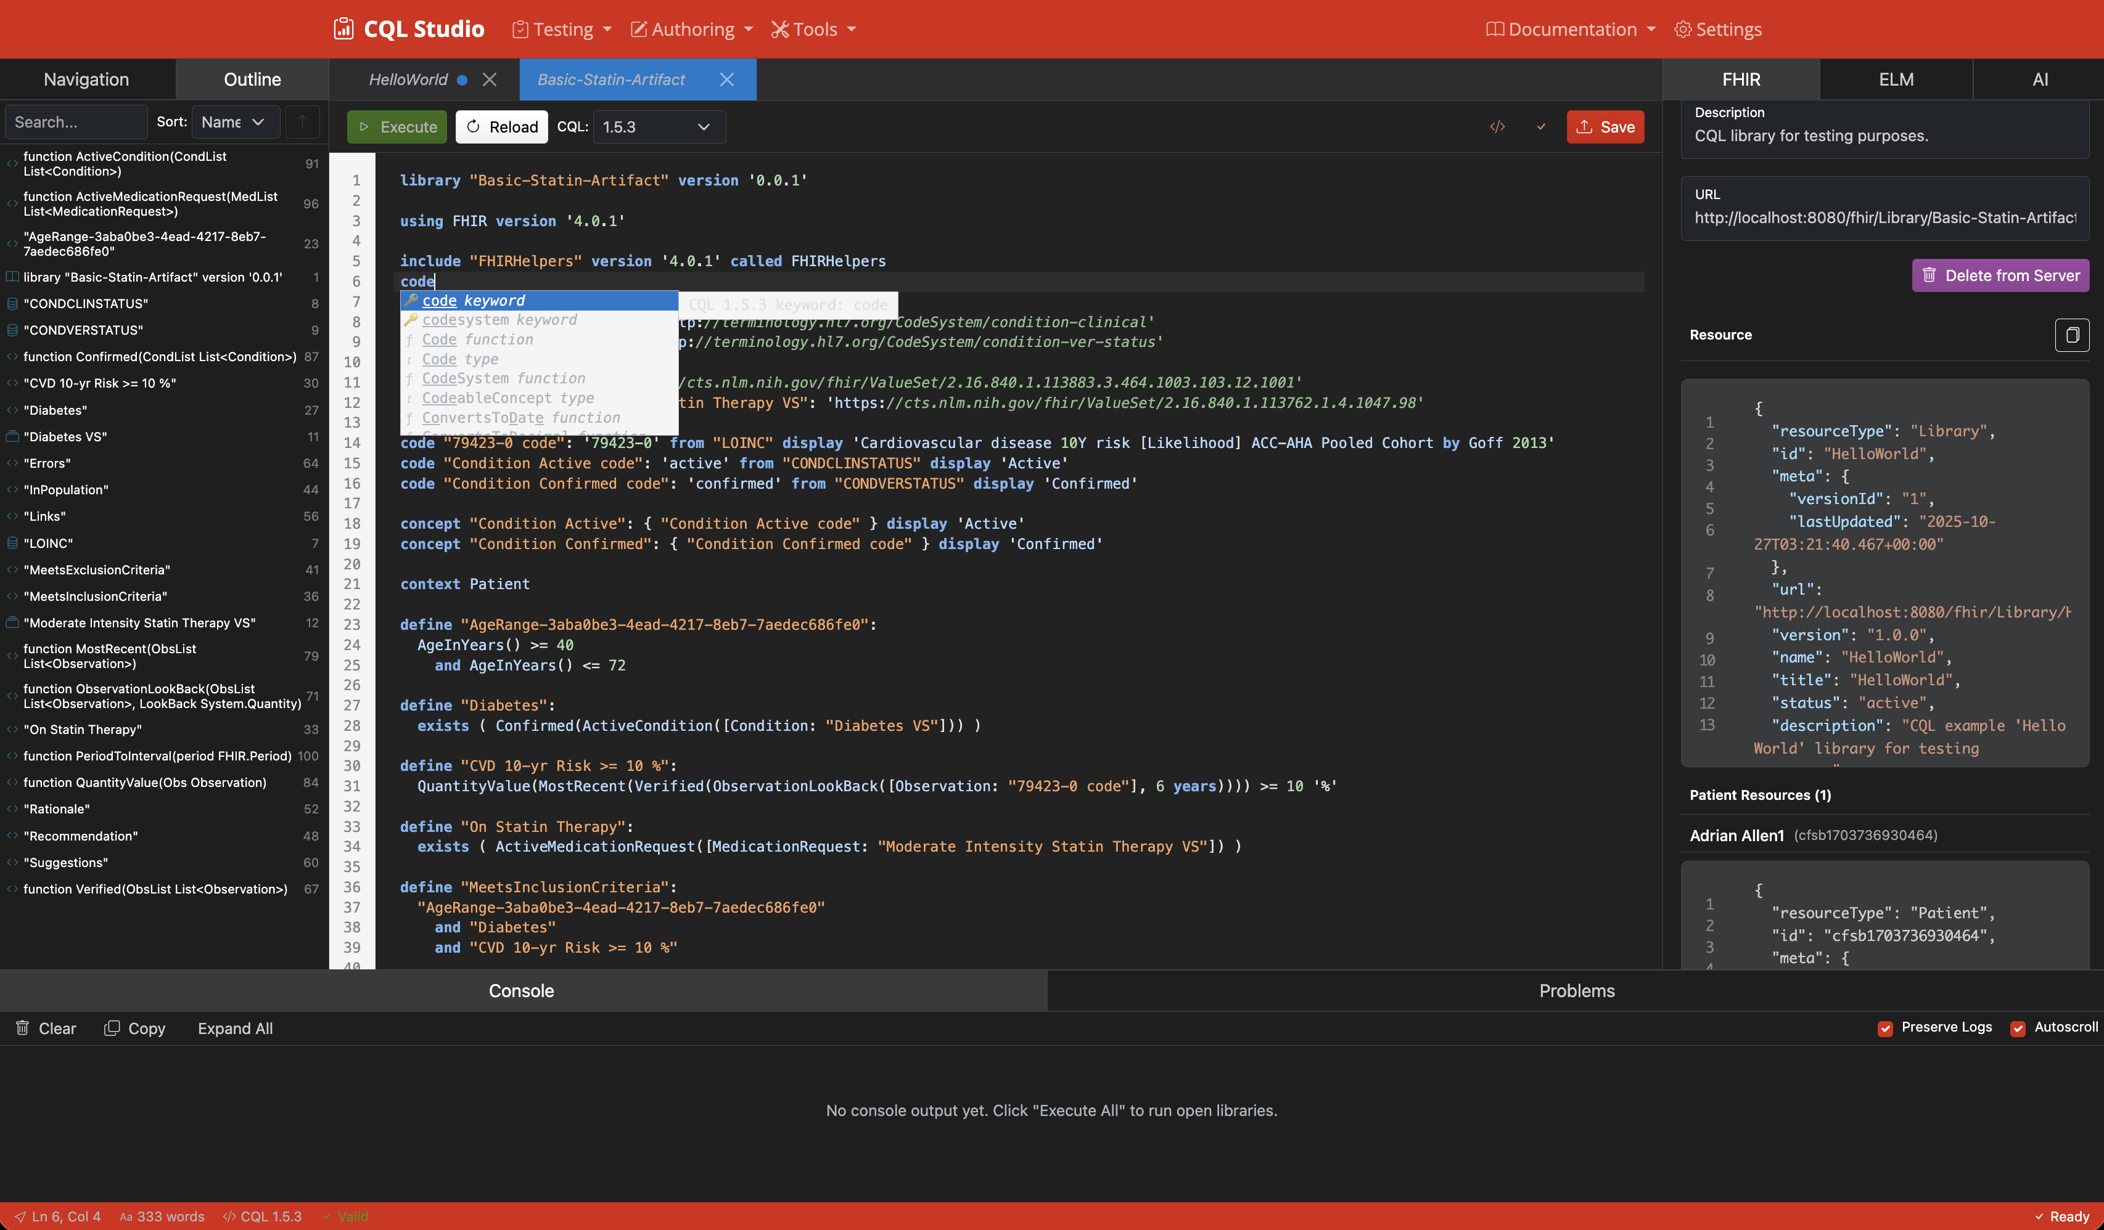Click inside the Search field in the sidebar
This screenshot has height=1230, width=2104.
[76, 122]
